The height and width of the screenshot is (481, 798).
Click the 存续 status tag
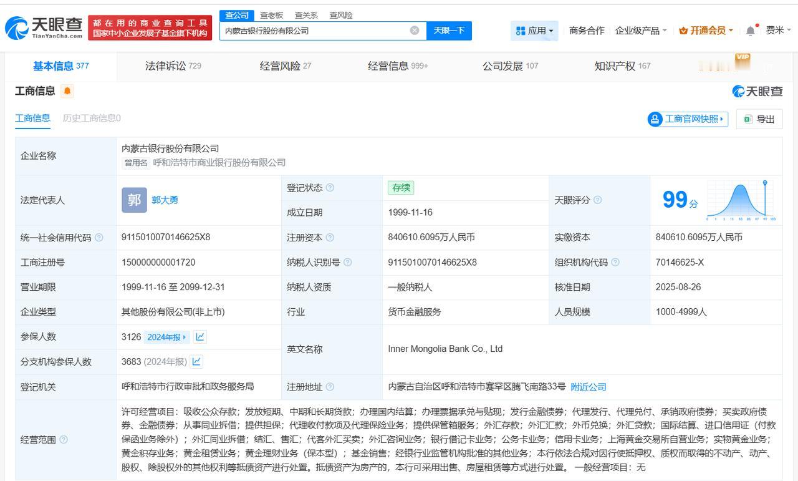click(400, 188)
